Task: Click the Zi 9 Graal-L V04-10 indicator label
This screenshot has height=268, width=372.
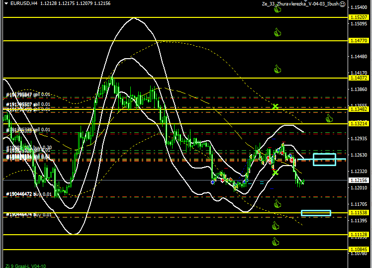Action: (26, 266)
